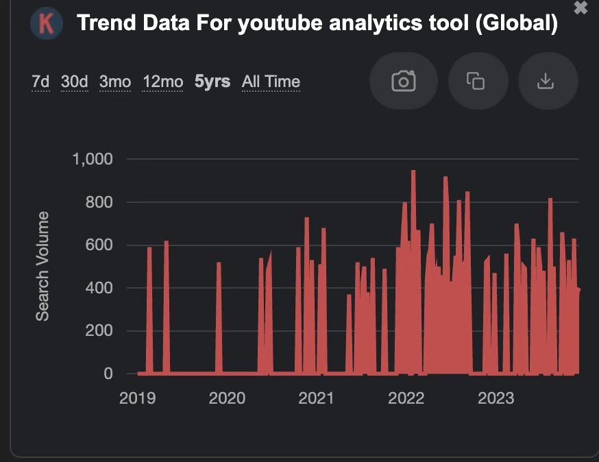Download trend data with download icon

pyautogui.click(x=548, y=81)
